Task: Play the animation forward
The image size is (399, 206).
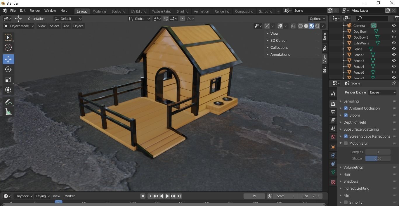Action: [x=167, y=196]
